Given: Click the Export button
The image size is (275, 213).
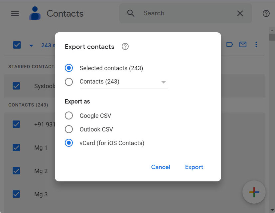Looking at the screenshot, I should coord(194,167).
